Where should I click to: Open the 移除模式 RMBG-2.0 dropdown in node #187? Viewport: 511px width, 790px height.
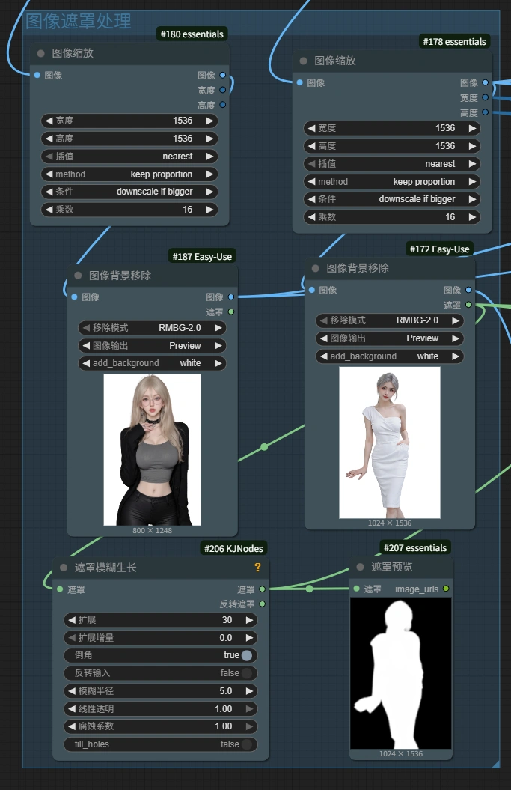pos(152,328)
